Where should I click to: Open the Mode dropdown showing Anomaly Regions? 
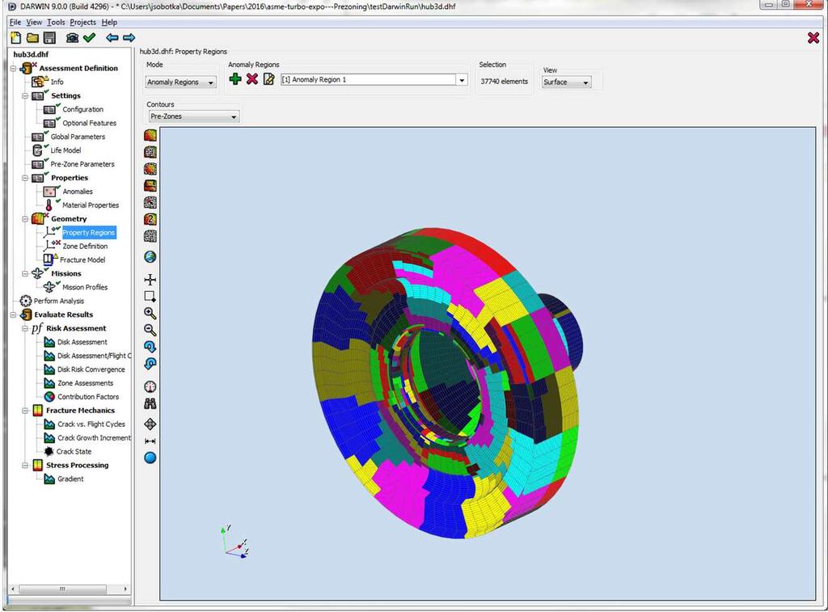(x=180, y=82)
